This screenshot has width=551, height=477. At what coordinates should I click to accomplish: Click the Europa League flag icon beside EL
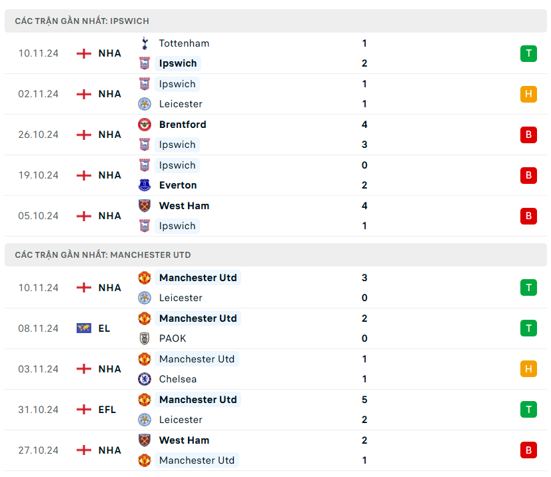tap(84, 328)
